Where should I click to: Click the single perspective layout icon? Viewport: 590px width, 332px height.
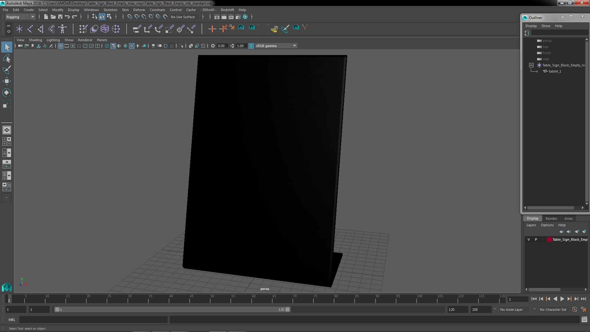6,130
